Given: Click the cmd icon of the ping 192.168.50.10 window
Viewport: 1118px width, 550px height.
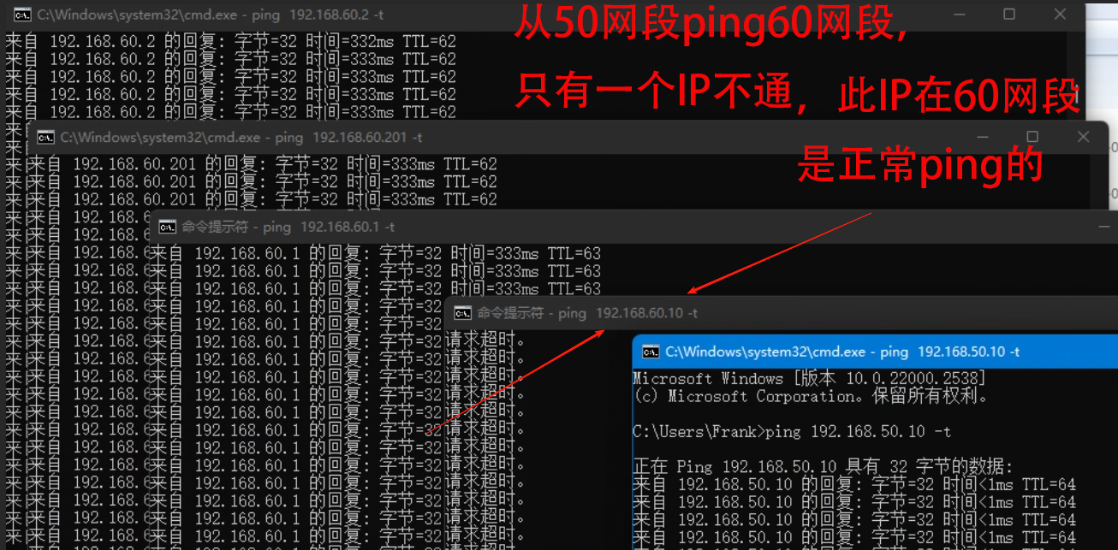Looking at the screenshot, I should pos(651,352).
